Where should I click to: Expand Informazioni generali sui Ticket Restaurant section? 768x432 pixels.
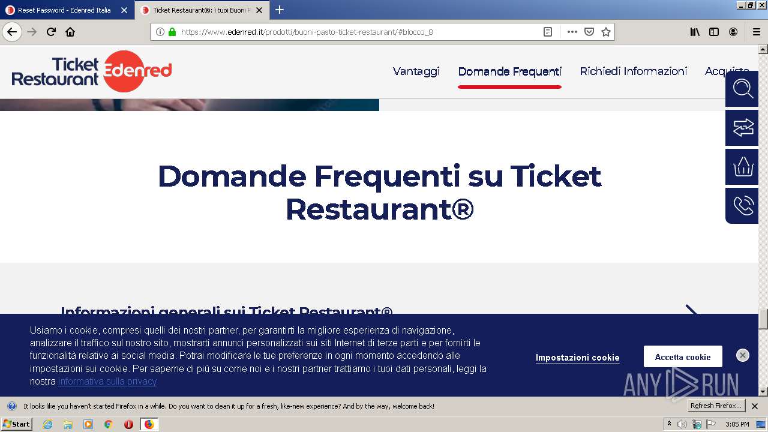click(379, 311)
